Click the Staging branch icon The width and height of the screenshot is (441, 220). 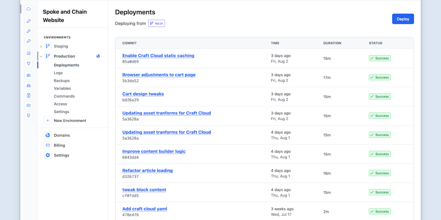pos(48,46)
